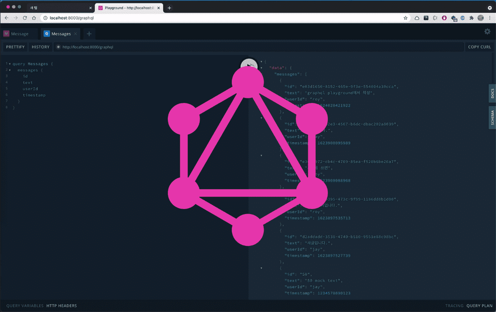The width and height of the screenshot is (496, 312).
Task: Click the text value "graphql playground에서 작성"
Action: tap(338, 93)
